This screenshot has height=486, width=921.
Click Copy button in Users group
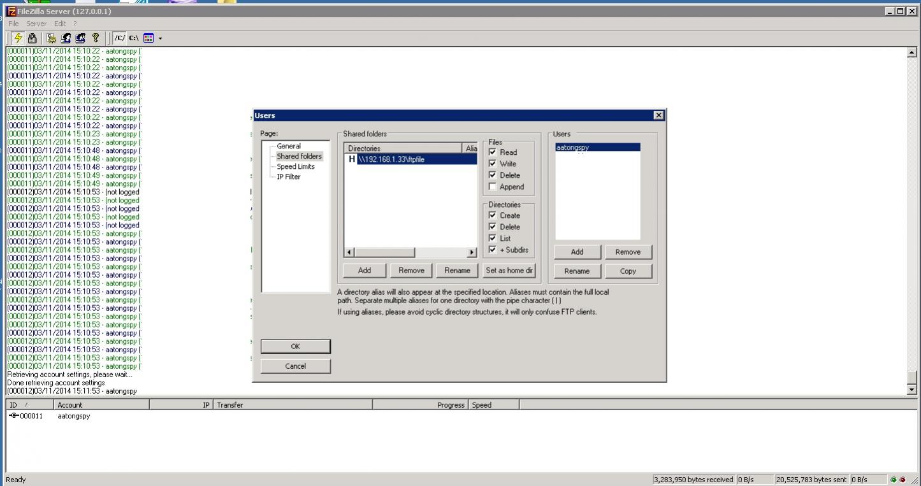(x=628, y=271)
